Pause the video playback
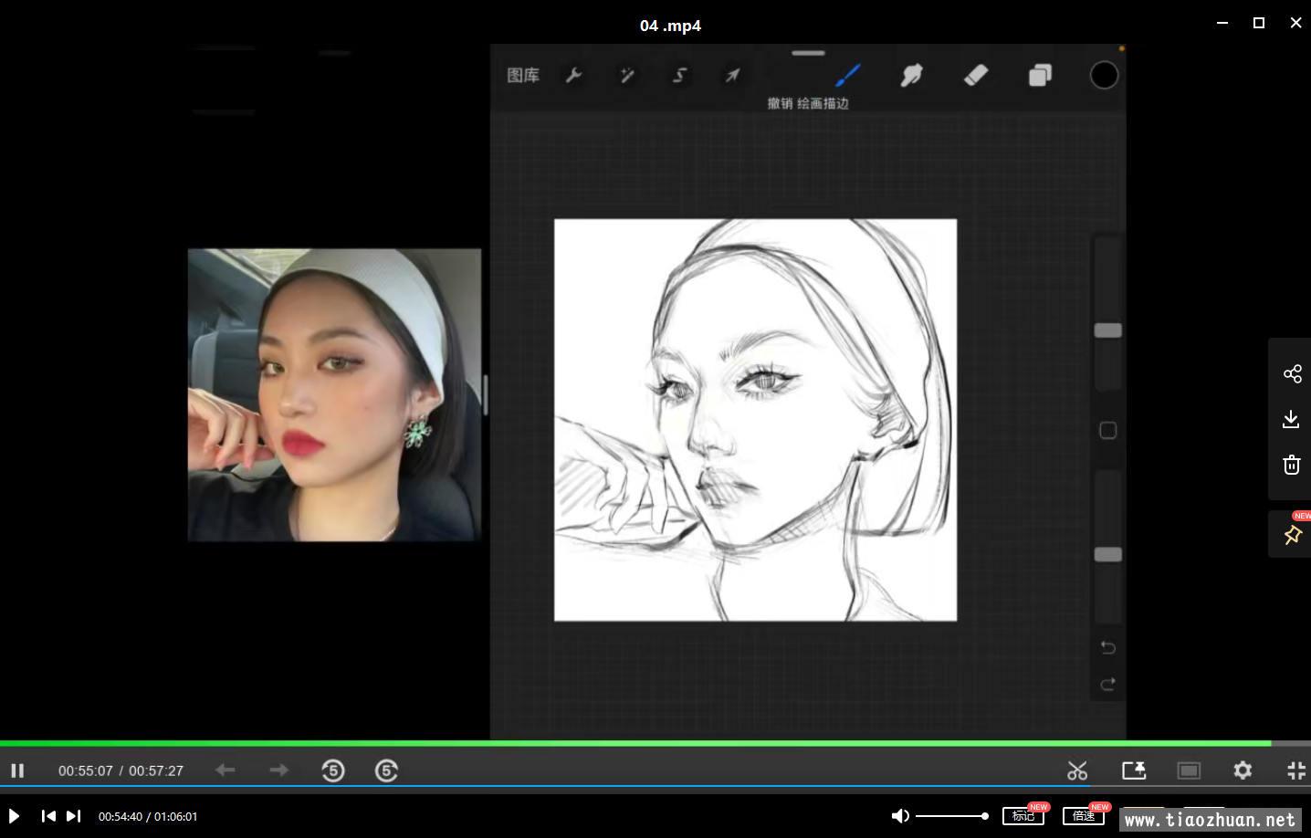Image resolution: width=1311 pixels, height=838 pixels. point(17,771)
